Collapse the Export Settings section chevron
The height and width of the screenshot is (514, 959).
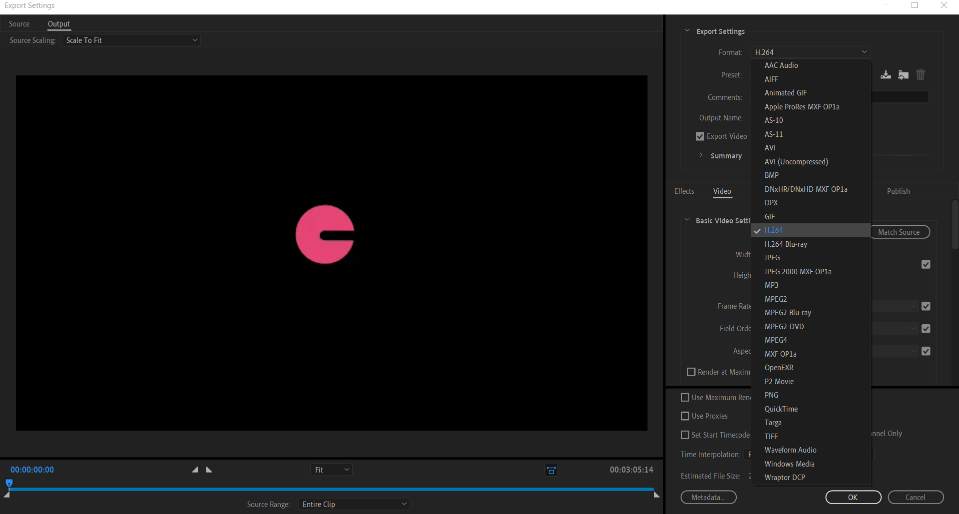(687, 31)
